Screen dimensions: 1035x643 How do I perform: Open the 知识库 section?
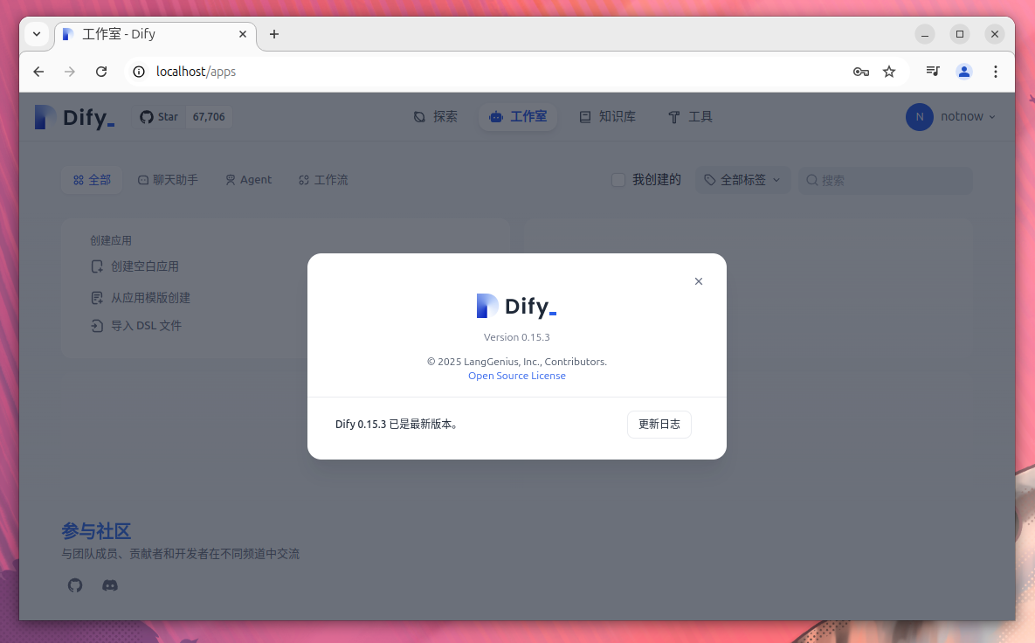pyautogui.click(x=607, y=116)
